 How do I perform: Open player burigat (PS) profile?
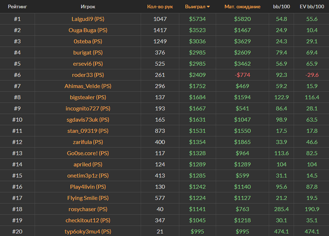point(87,53)
